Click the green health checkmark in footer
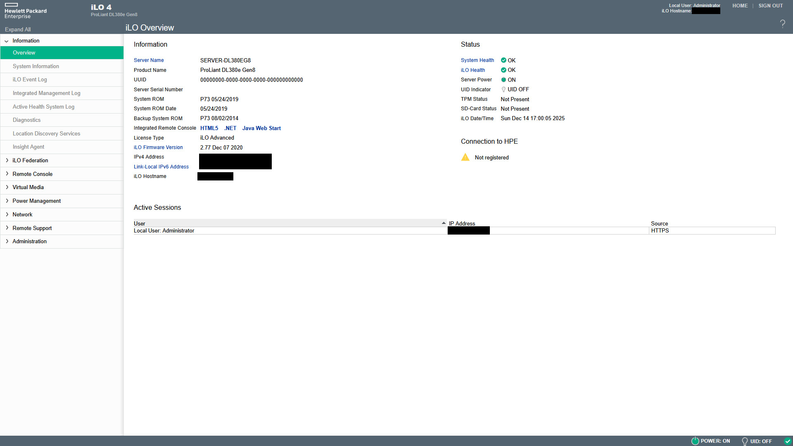Image resolution: width=793 pixels, height=446 pixels. pos(787,441)
